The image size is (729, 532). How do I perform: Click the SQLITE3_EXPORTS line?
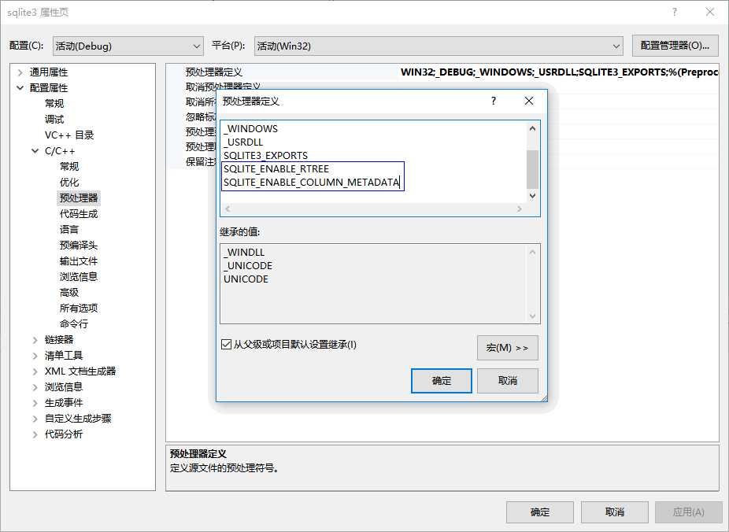(265, 155)
